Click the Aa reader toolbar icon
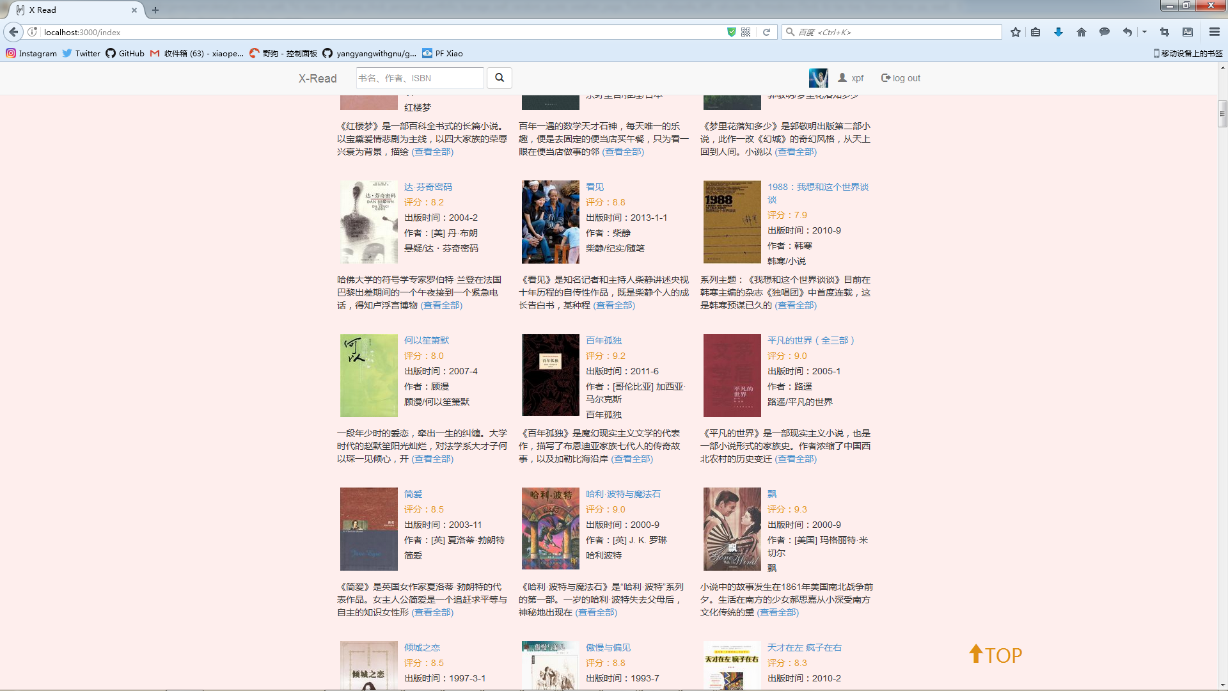The height and width of the screenshot is (691, 1228). (1188, 32)
